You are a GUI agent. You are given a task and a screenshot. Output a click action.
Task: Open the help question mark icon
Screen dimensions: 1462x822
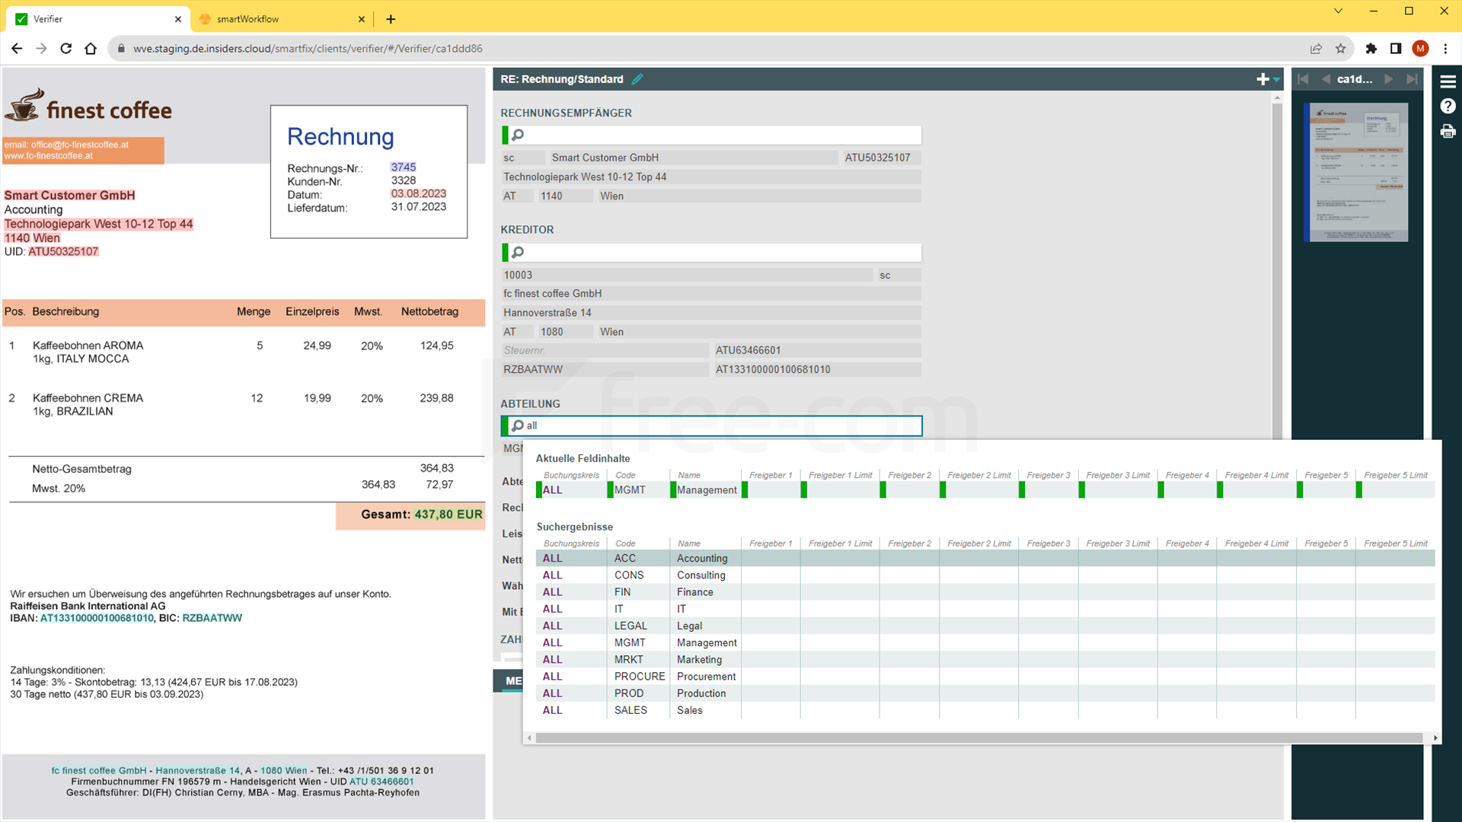point(1448,107)
